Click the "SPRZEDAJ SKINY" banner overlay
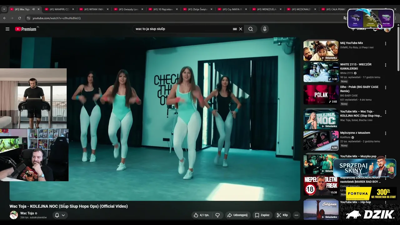The image size is (400, 225). point(364,168)
